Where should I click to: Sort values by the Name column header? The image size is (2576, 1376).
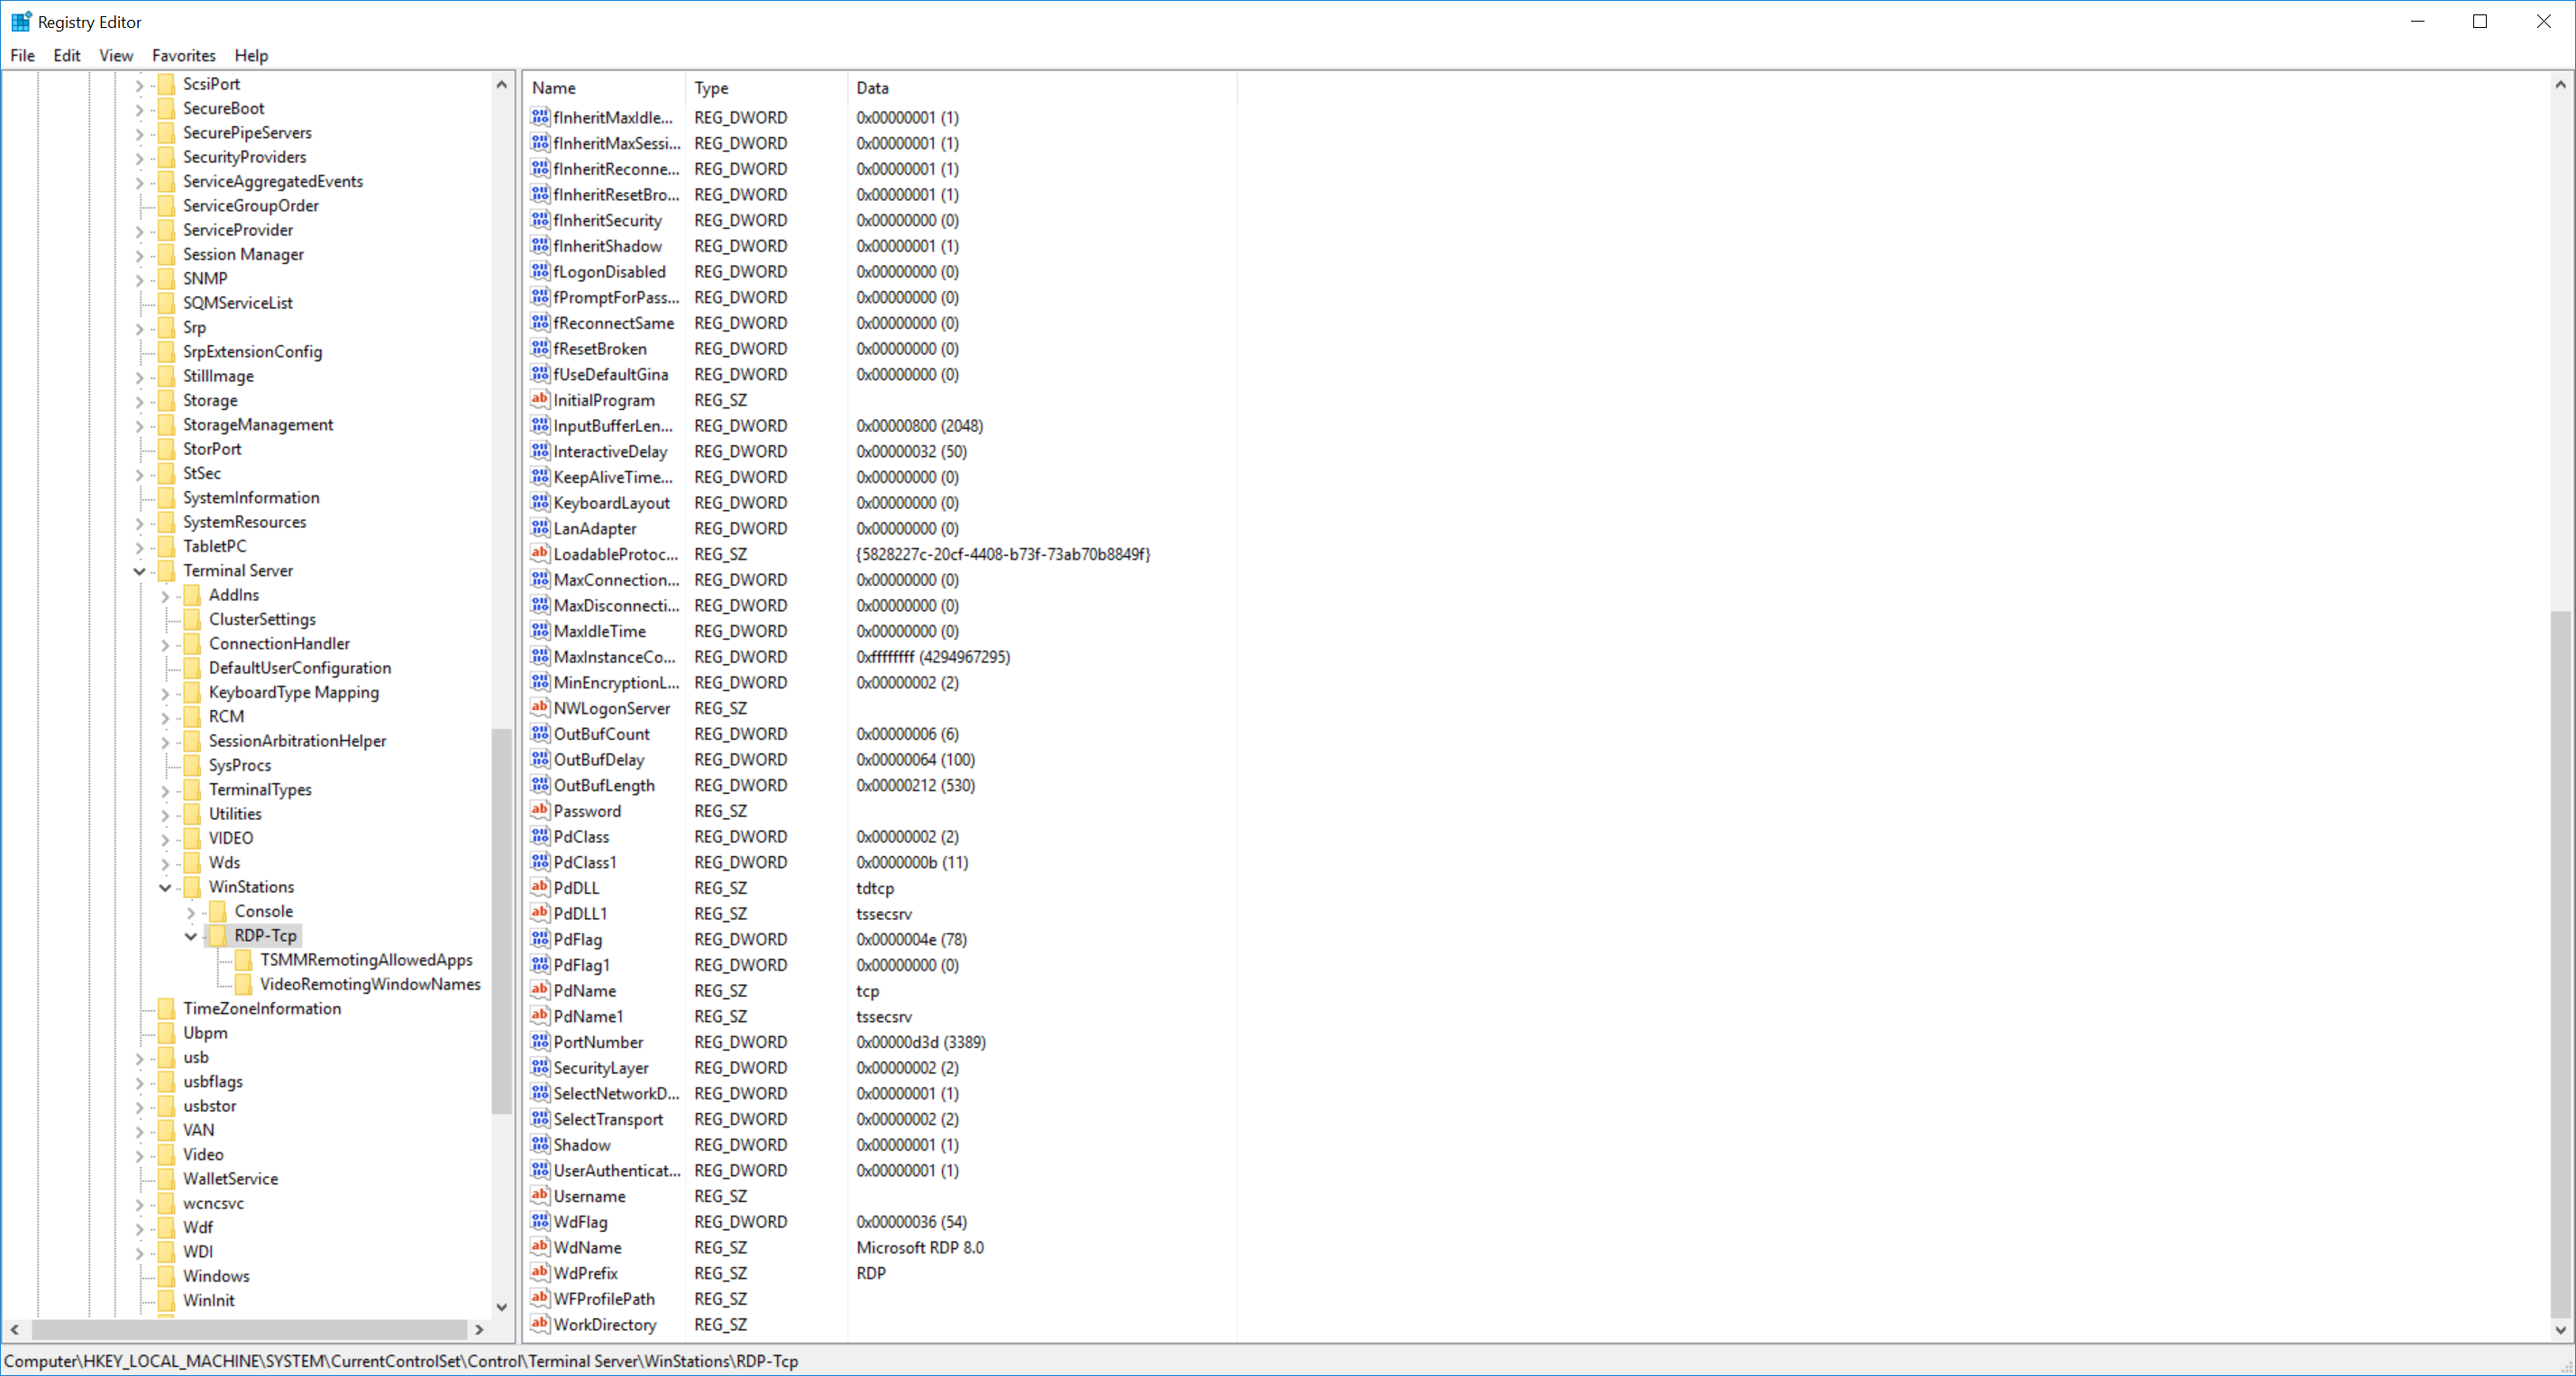[x=605, y=88]
